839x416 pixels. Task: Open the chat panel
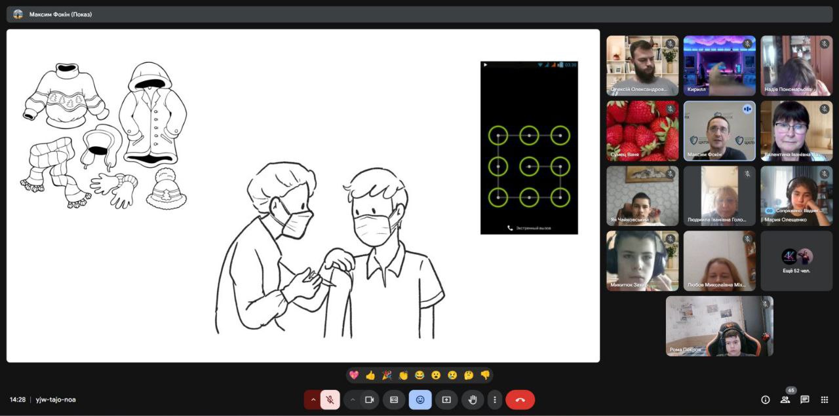pos(804,400)
